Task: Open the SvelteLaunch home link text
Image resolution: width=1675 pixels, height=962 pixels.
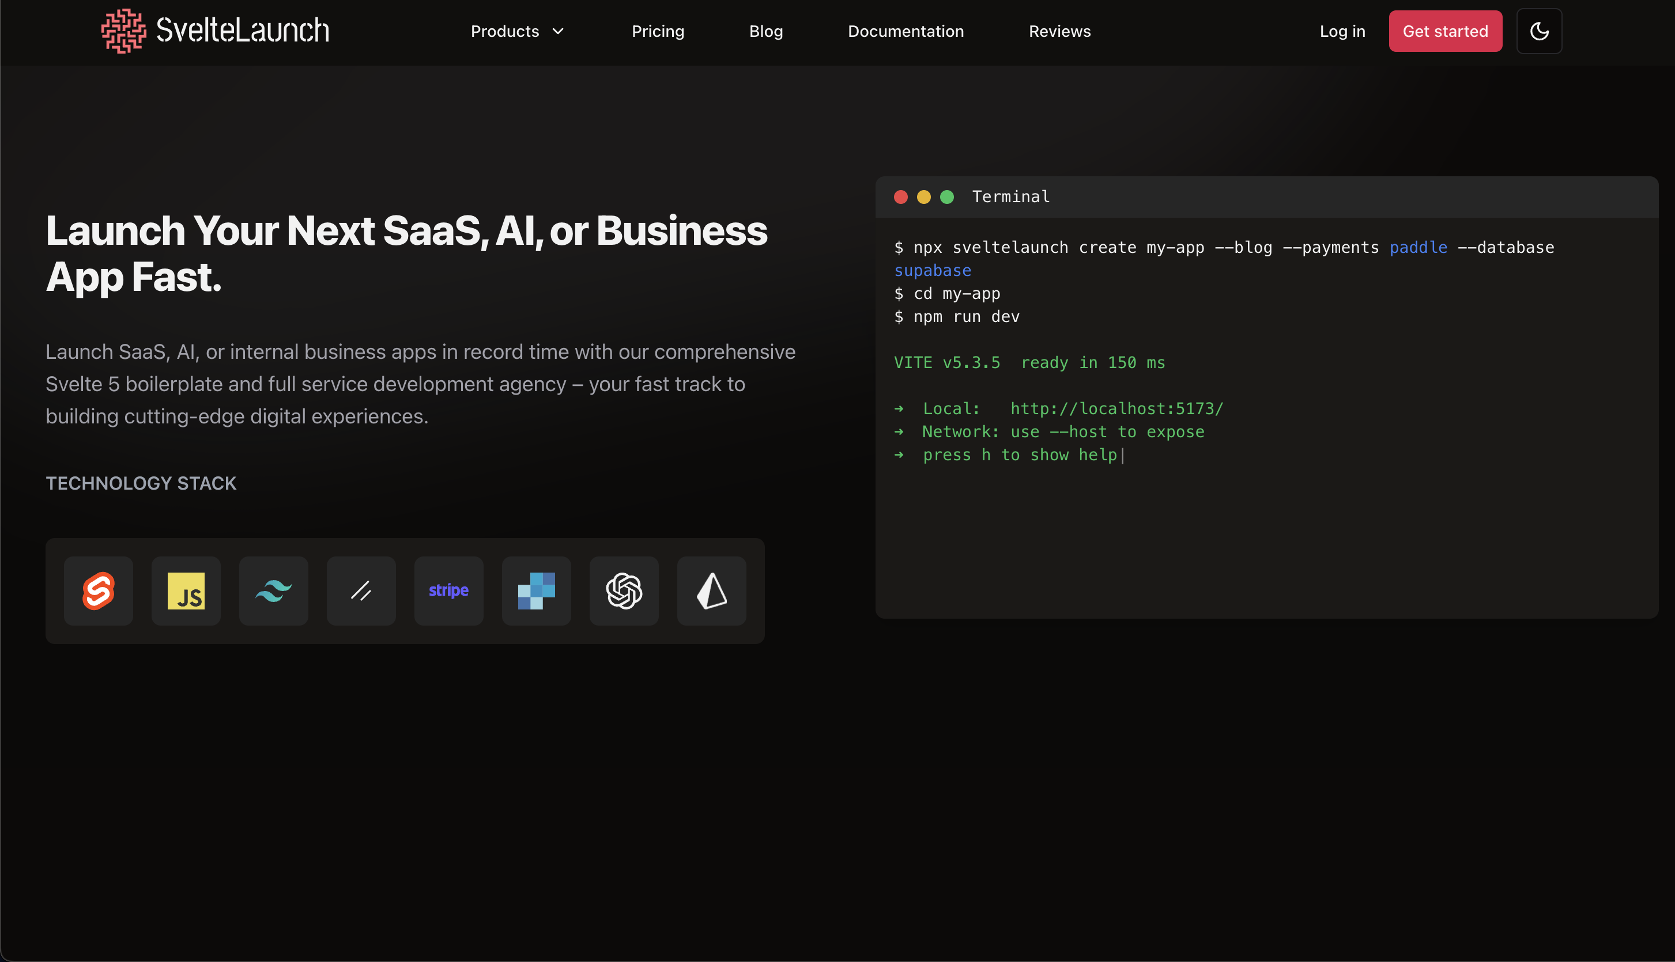Action: pyautogui.click(x=243, y=31)
